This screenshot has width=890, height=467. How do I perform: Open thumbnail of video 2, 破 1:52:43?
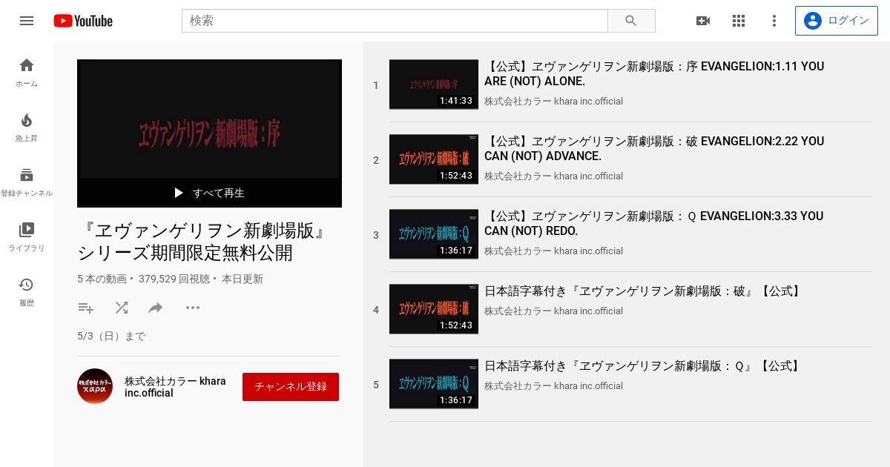434,159
